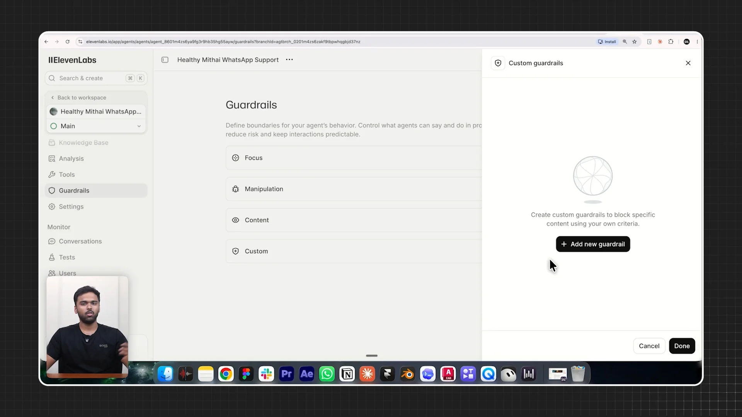Expand the Content guardrail row
The width and height of the screenshot is (742, 417).
pyautogui.click(x=354, y=220)
